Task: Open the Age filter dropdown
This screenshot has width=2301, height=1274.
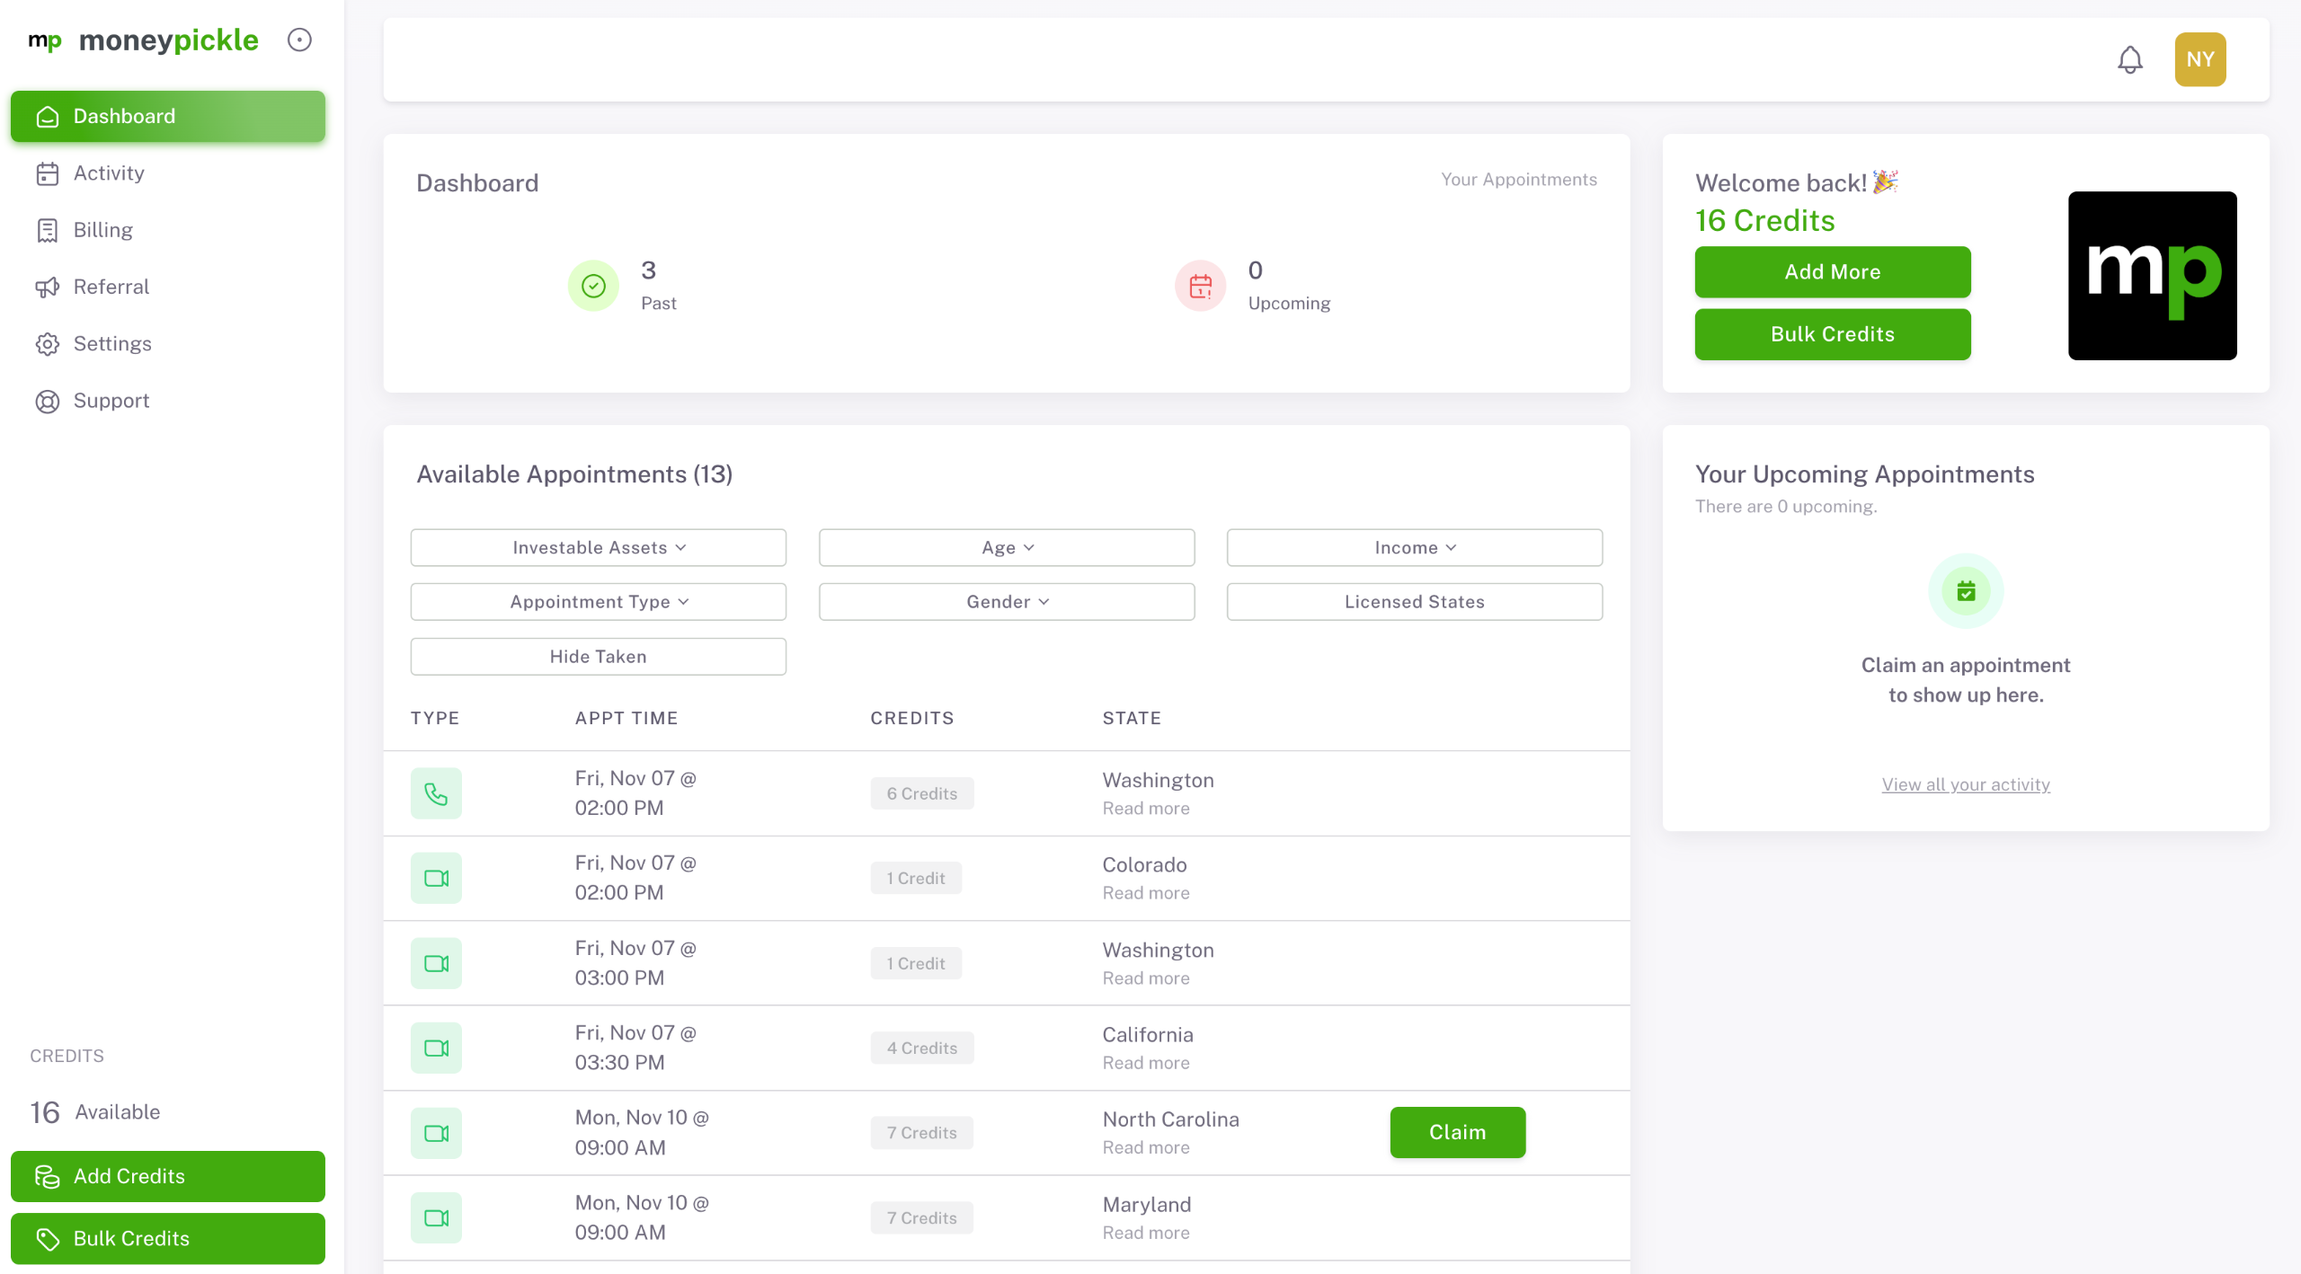Action: pyautogui.click(x=1007, y=547)
